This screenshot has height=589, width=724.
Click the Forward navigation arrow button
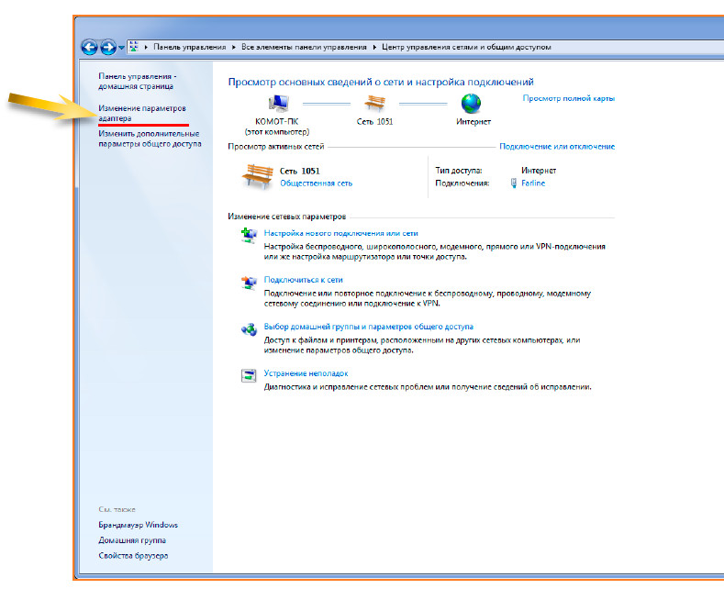coord(107,47)
